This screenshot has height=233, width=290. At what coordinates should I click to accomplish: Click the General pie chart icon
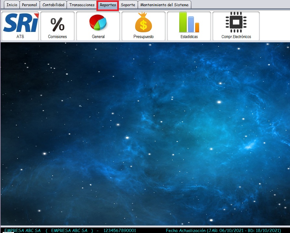[98, 23]
